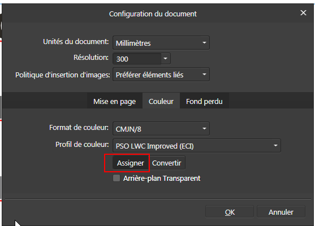Viewport: 315px width, 226px height.
Task: Click the Arrière-plan Transparent label text
Action: point(162,178)
